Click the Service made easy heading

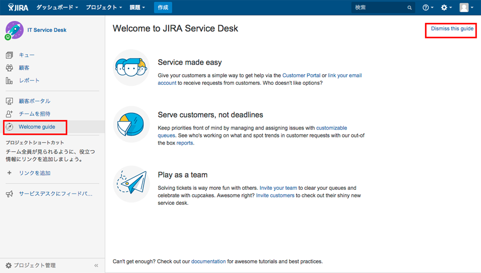coord(190,62)
